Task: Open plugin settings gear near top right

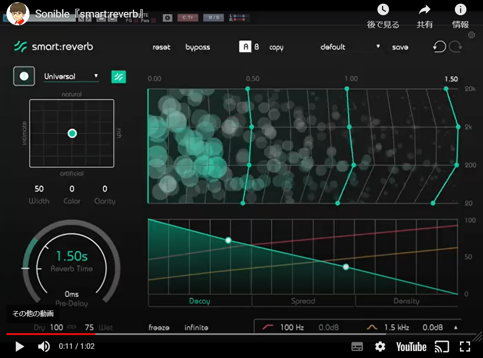Action: [x=471, y=35]
